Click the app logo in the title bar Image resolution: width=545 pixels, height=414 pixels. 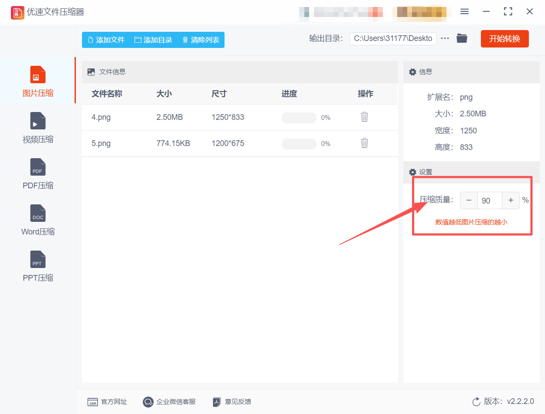point(17,12)
